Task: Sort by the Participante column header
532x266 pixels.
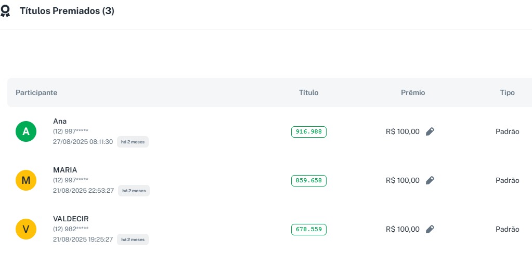Action: (x=36, y=93)
